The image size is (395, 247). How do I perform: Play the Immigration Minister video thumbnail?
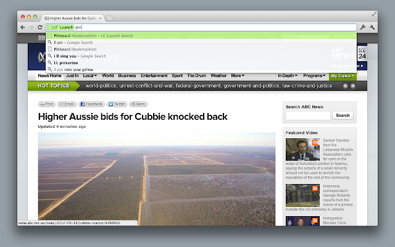click(302, 221)
